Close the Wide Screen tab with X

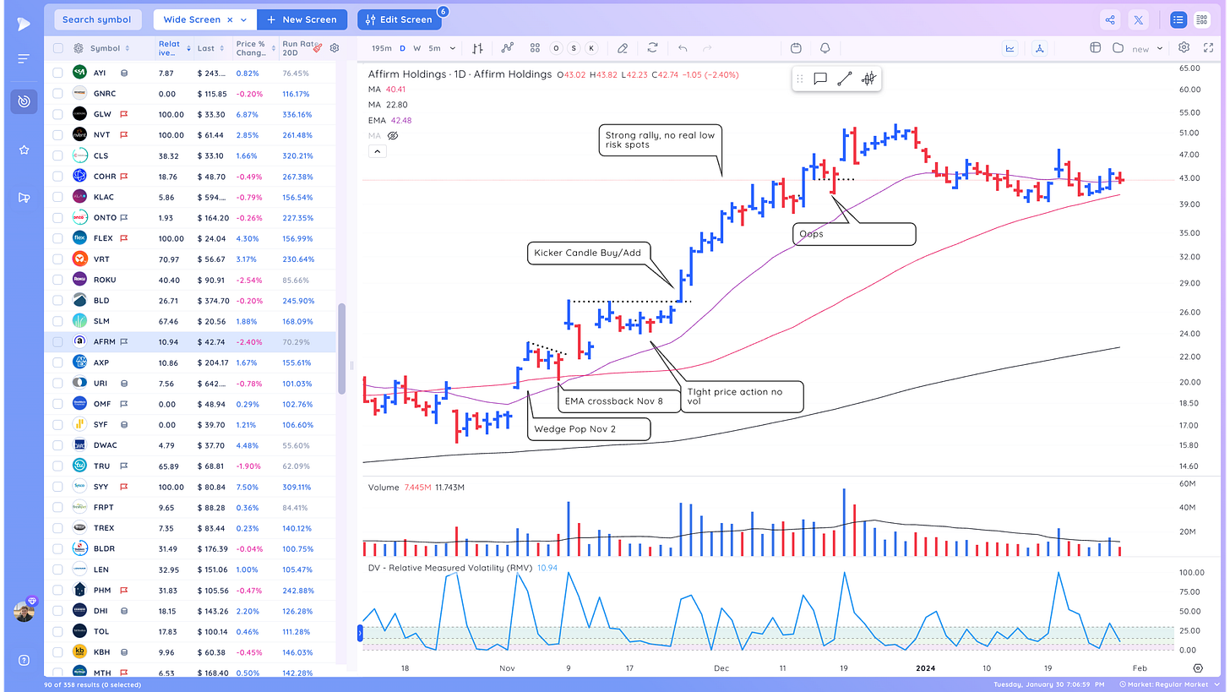(x=230, y=19)
